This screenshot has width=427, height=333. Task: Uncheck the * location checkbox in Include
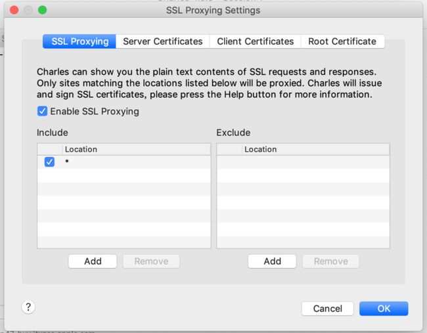[49, 162]
